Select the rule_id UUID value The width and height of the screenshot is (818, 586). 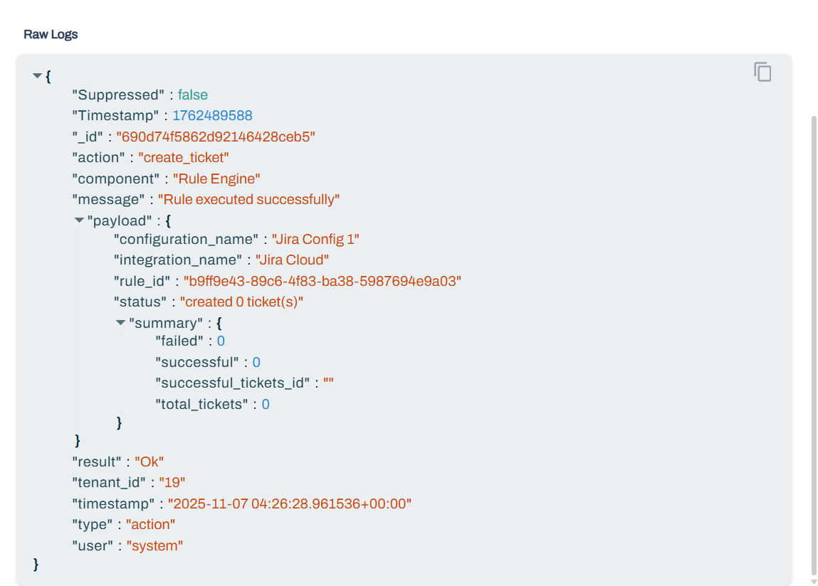coord(323,282)
